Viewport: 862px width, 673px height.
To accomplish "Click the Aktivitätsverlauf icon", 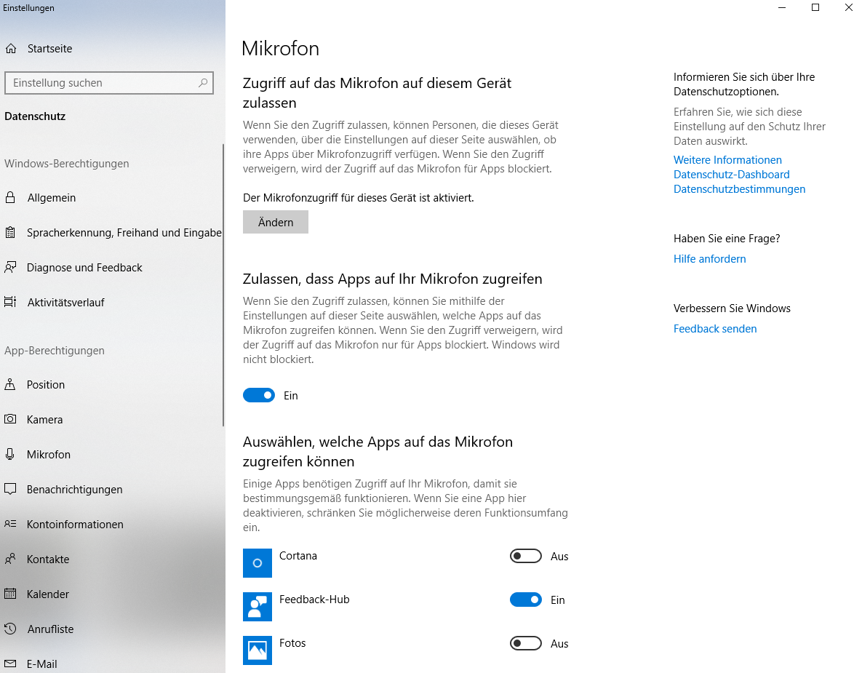I will coord(10,302).
